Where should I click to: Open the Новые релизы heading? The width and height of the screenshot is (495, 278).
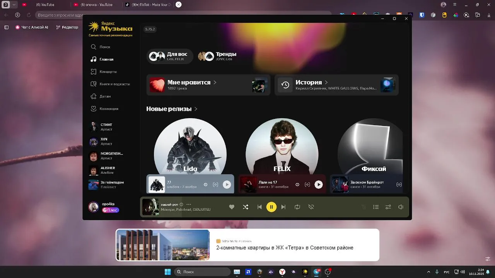pos(169,109)
